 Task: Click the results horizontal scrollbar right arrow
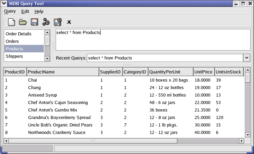pos(241,141)
